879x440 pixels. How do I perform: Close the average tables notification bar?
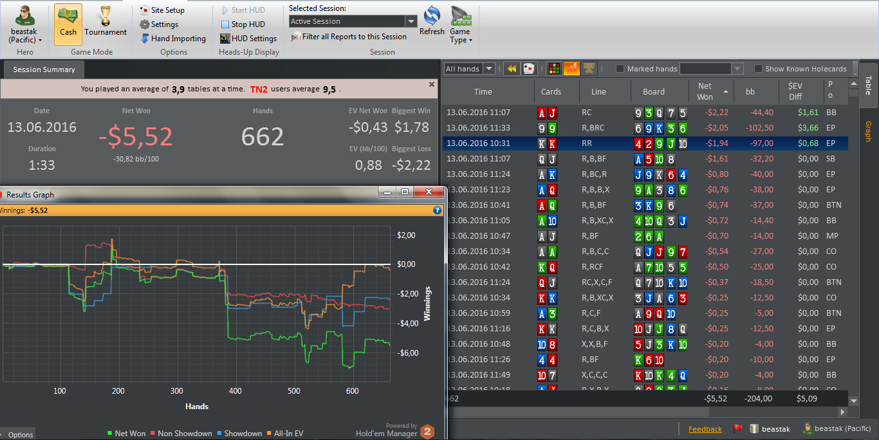coord(432,84)
